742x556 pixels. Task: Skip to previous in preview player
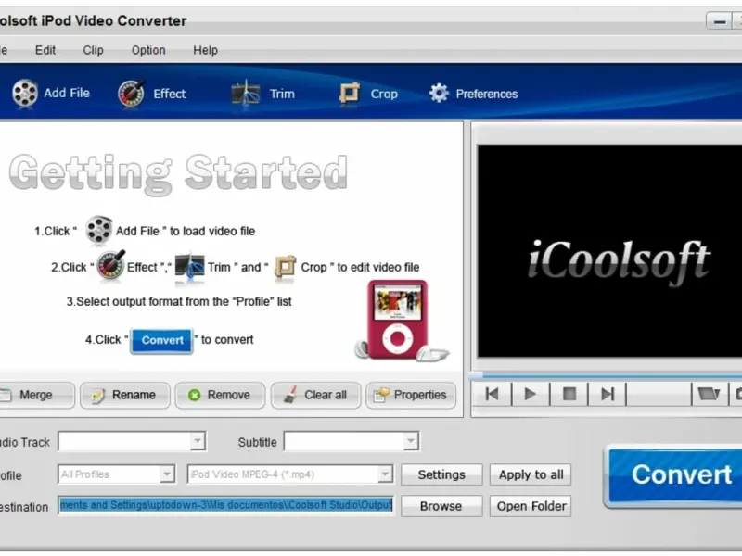(x=493, y=394)
